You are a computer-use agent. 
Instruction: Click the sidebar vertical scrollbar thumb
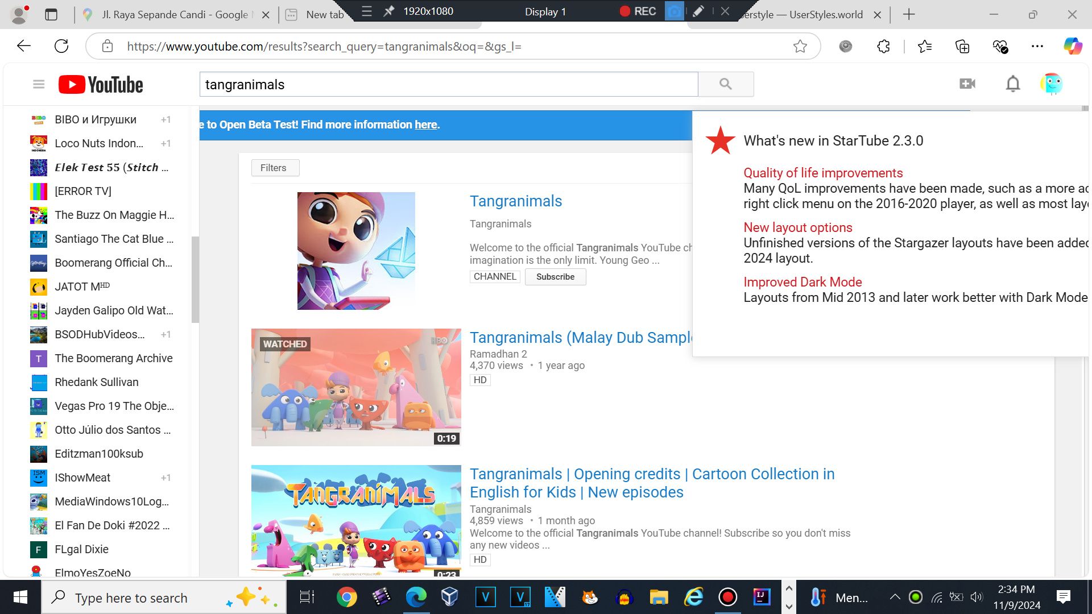pos(195,279)
